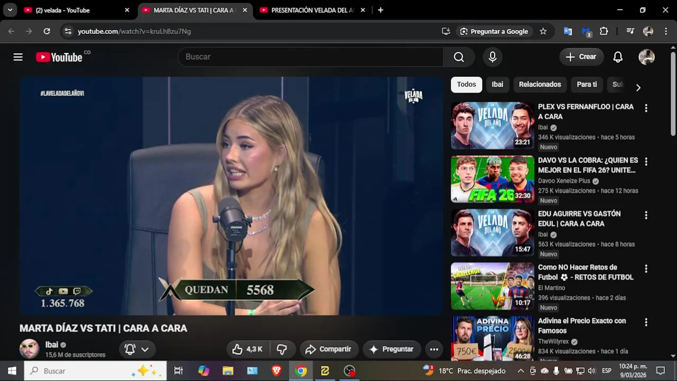677x381 pixels.
Task: Click Windows taskbar search box
Action: pos(95,371)
